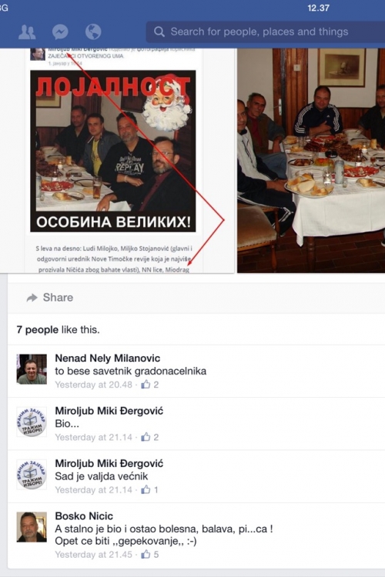
Task: Open Miroljub Miki Đergović's name on 'Bio...' comment
Action: 109,411
